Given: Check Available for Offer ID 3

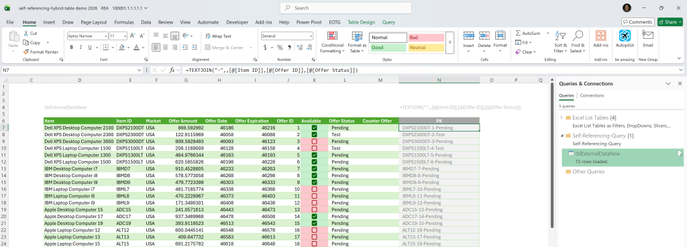Looking at the screenshot, I should point(314,142).
